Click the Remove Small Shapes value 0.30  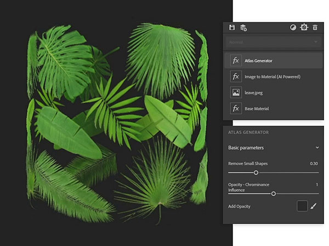[314, 163]
